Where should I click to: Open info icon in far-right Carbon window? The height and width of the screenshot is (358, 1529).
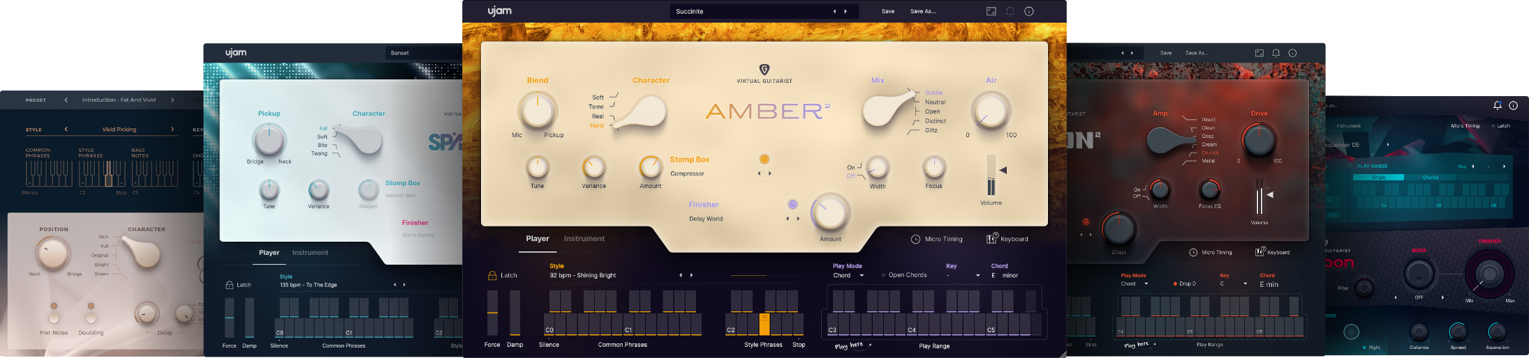click(1513, 105)
